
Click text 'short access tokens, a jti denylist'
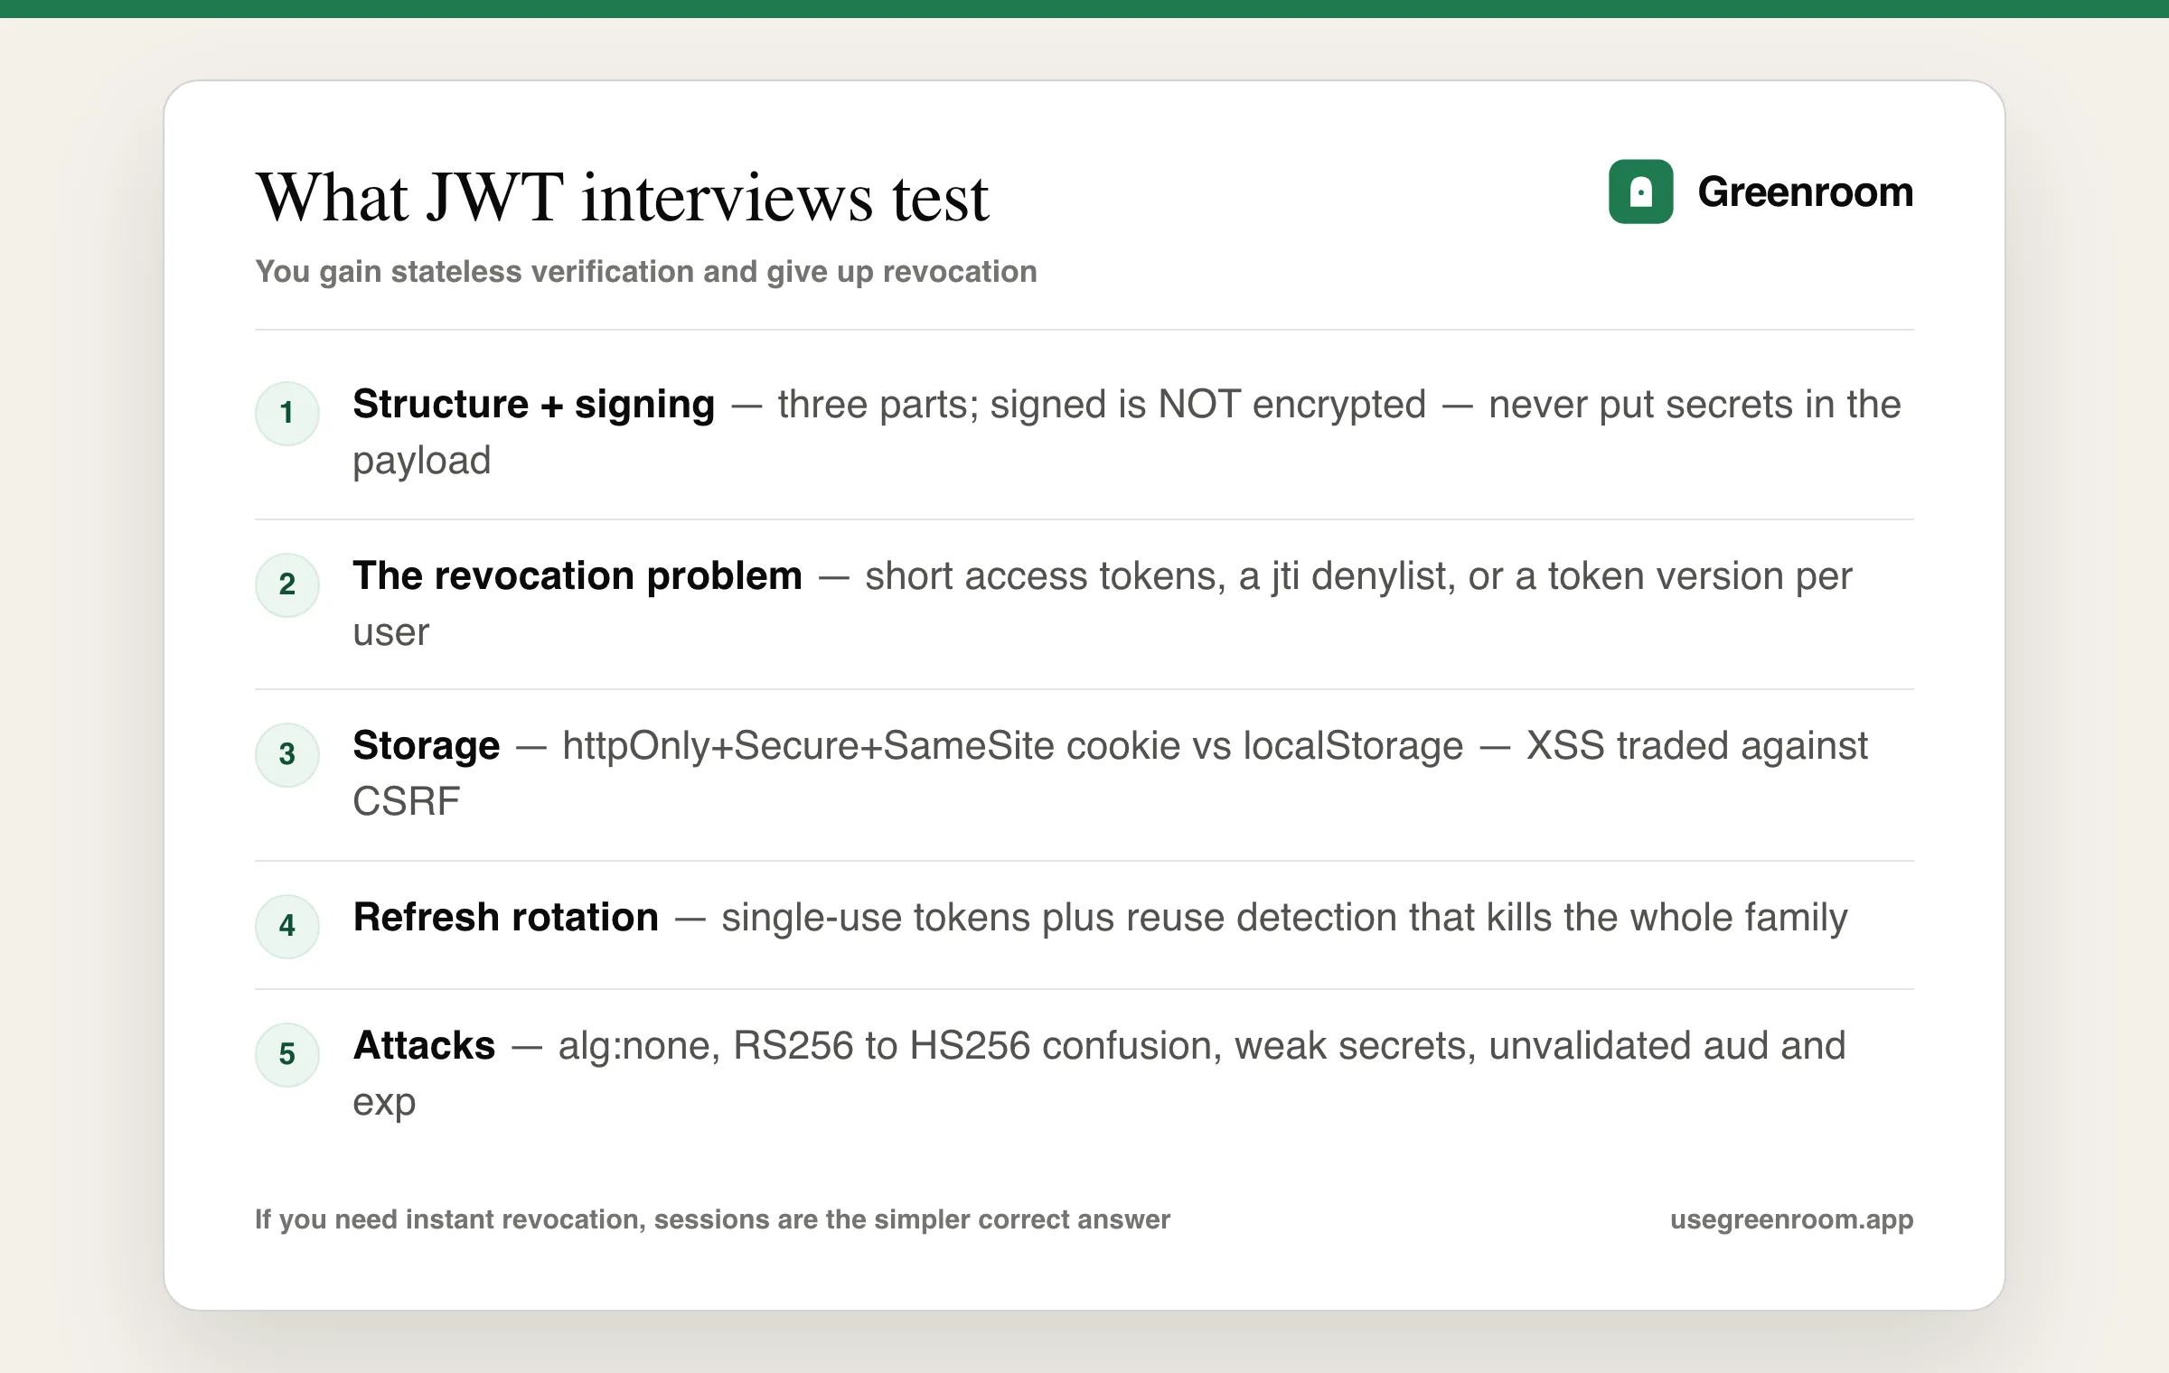click(x=1160, y=576)
